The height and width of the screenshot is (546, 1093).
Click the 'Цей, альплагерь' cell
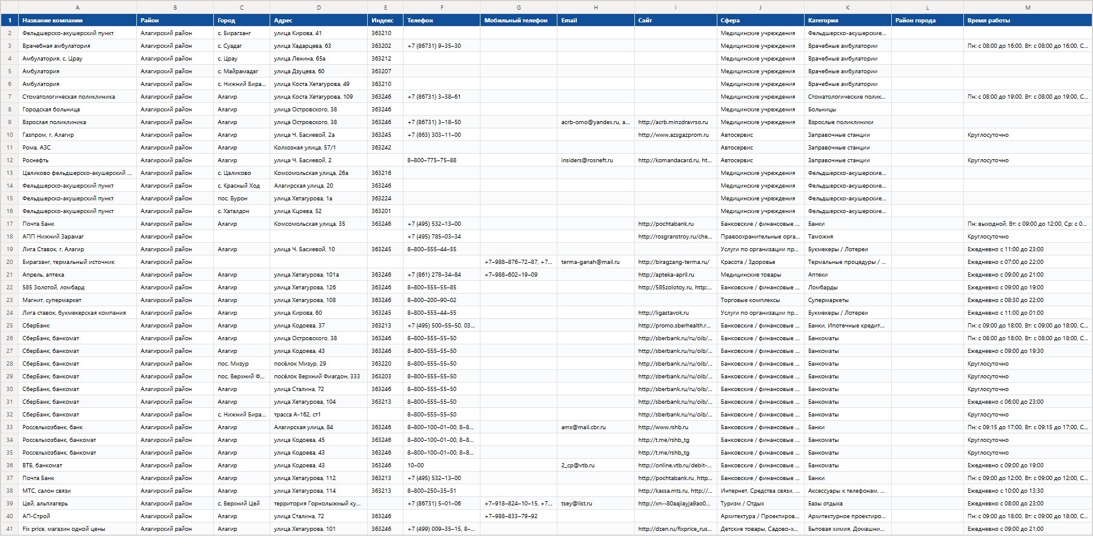[78, 504]
